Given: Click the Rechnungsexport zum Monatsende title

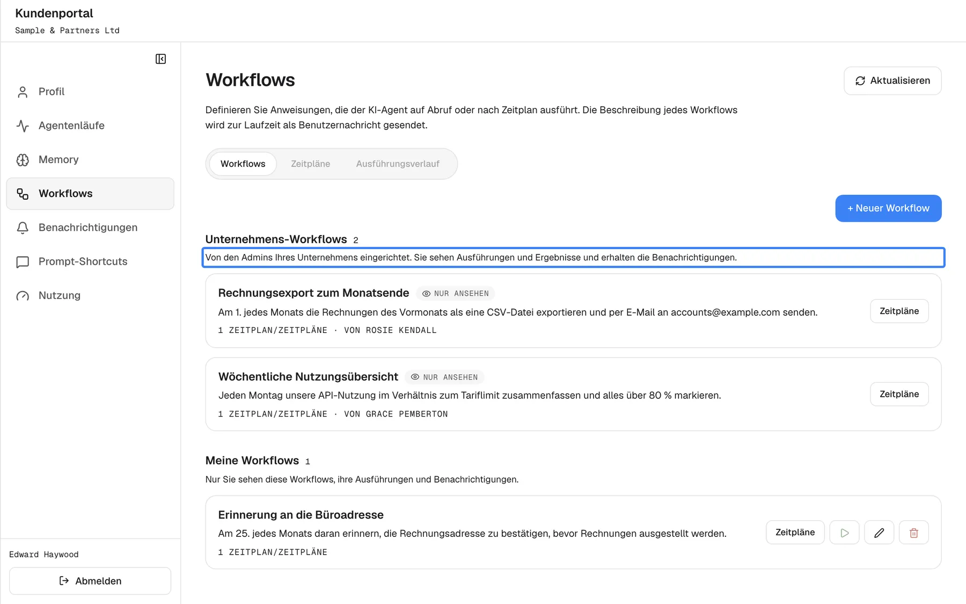Looking at the screenshot, I should [x=313, y=293].
